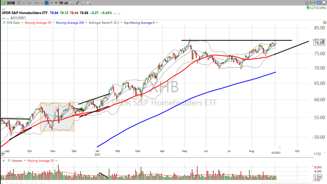Click the 9/2/2021 date marker
This screenshot has height=184, width=327.
[x=276, y=153]
